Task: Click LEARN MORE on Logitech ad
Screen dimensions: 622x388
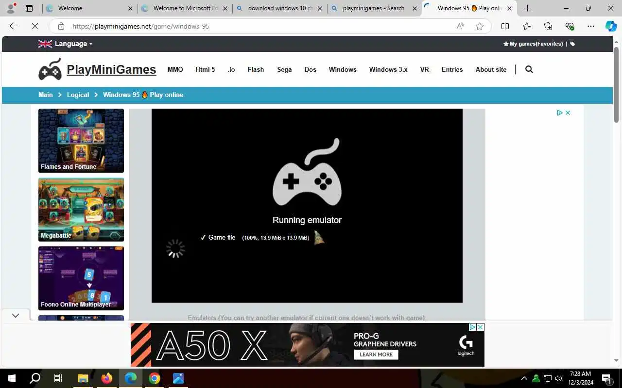Action: 376,355
